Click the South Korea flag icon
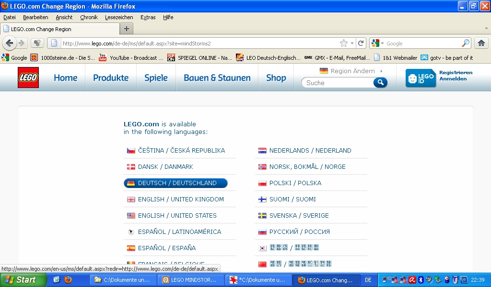The width and height of the screenshot is (491, 287). (262, 248)
